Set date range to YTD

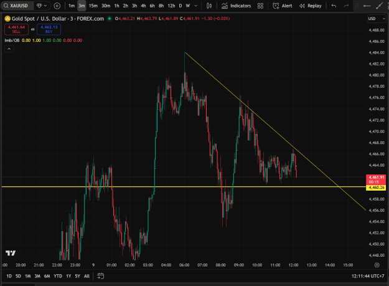[58, 276]
